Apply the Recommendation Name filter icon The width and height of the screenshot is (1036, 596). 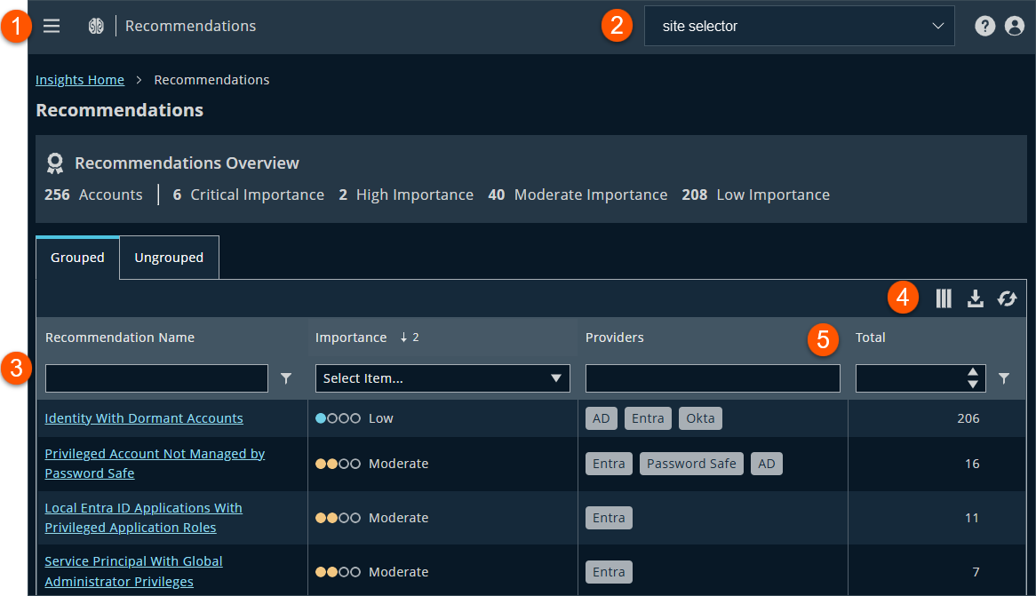pos(285,378)
